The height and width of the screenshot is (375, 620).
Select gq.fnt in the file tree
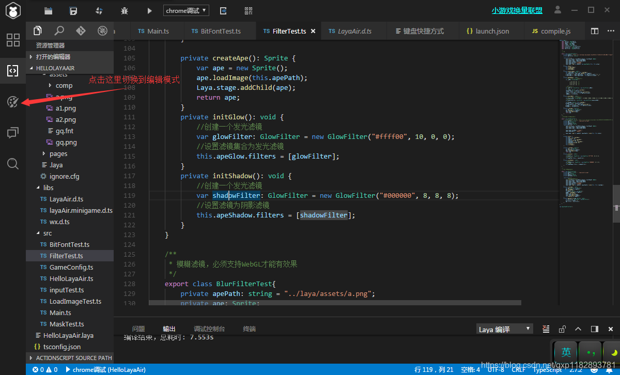coord(65,131)
